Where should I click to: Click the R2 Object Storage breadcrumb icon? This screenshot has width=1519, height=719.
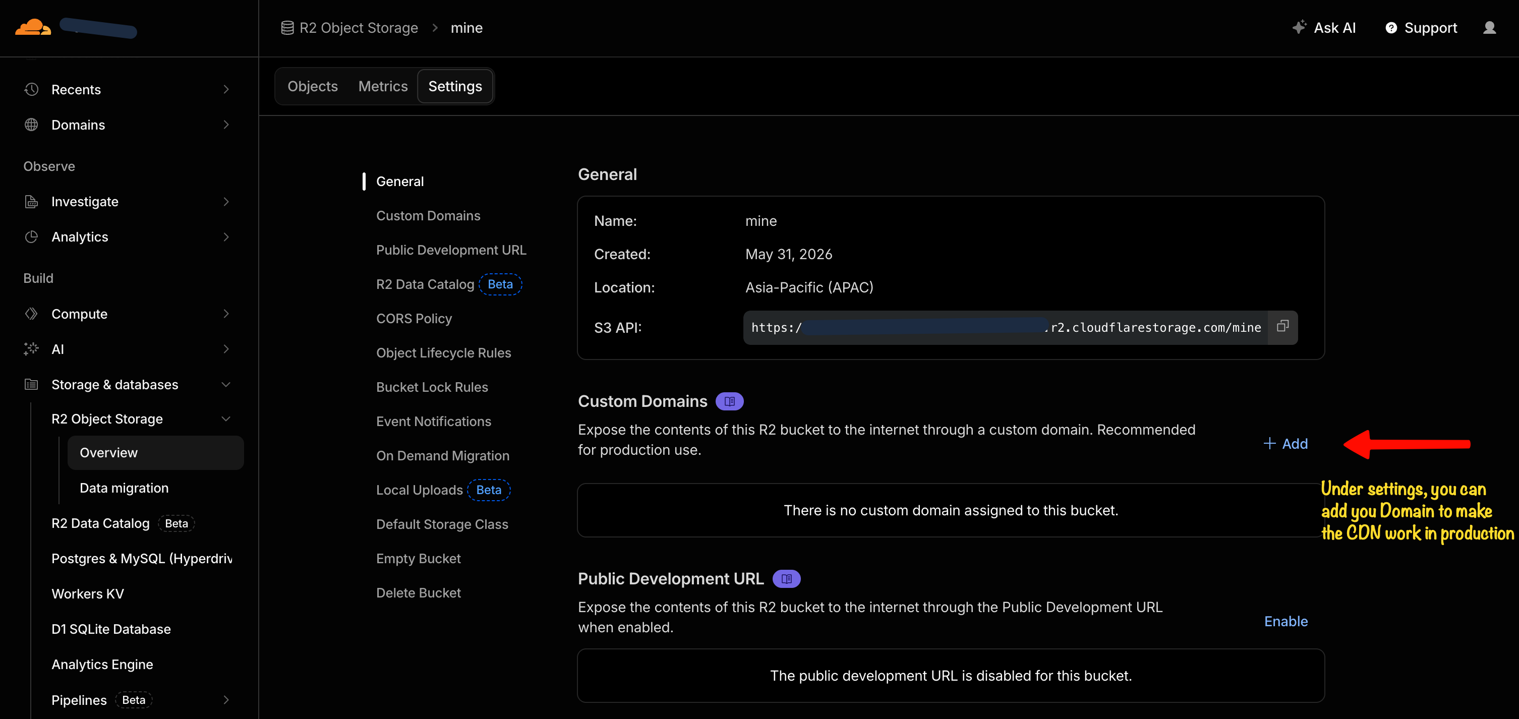[287, 28]
